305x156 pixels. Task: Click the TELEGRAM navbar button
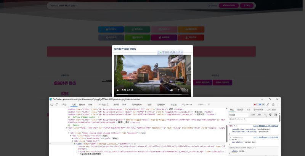(x=229, y=5)
